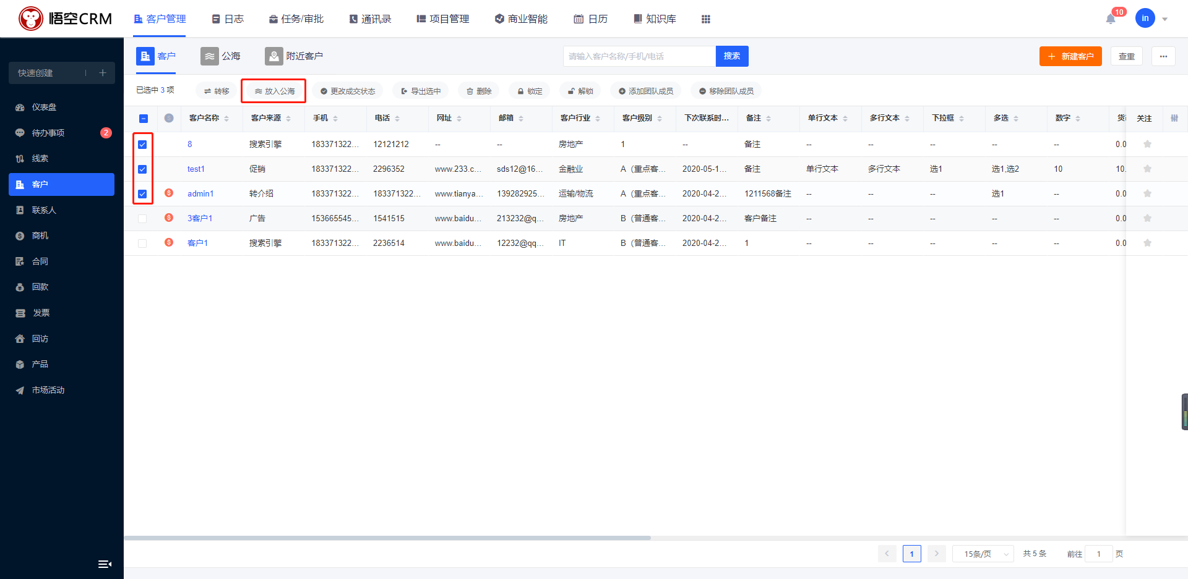
Task: Click the 查重 duplicate check button
Action: pyautogui.click(x=1127, y=56)
